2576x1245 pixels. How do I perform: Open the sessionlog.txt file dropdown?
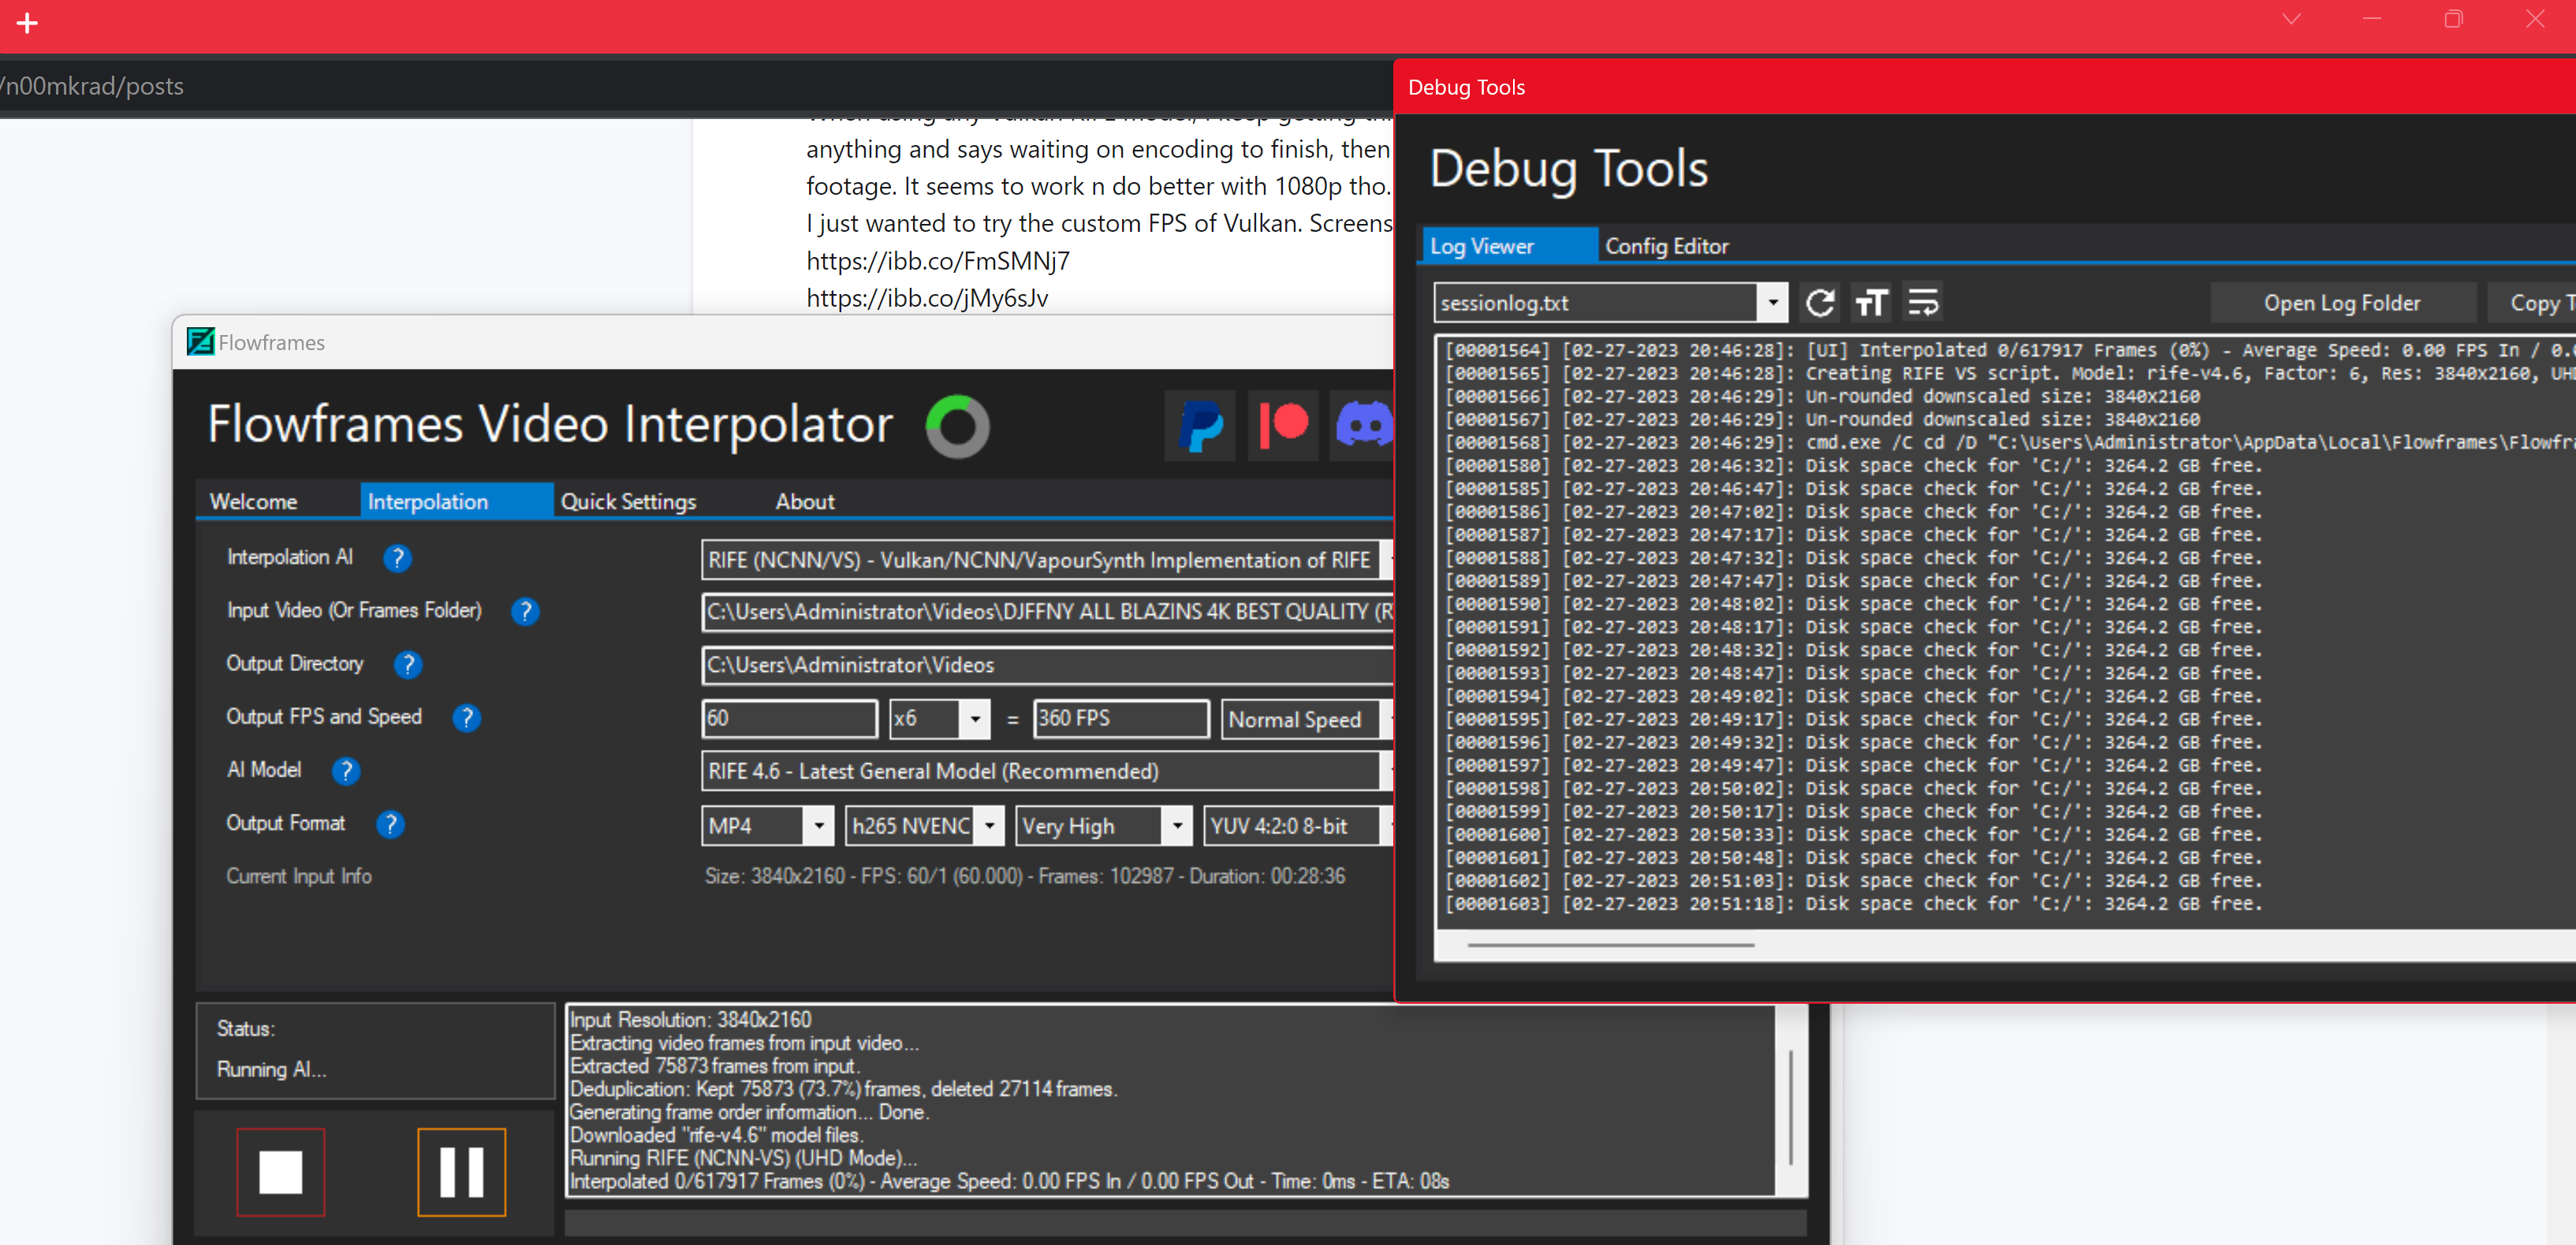1772,302
